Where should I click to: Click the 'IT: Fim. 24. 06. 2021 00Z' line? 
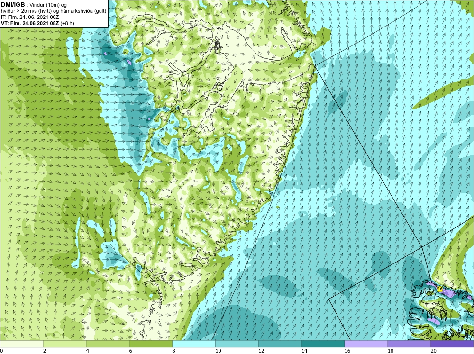click(30, 17)
